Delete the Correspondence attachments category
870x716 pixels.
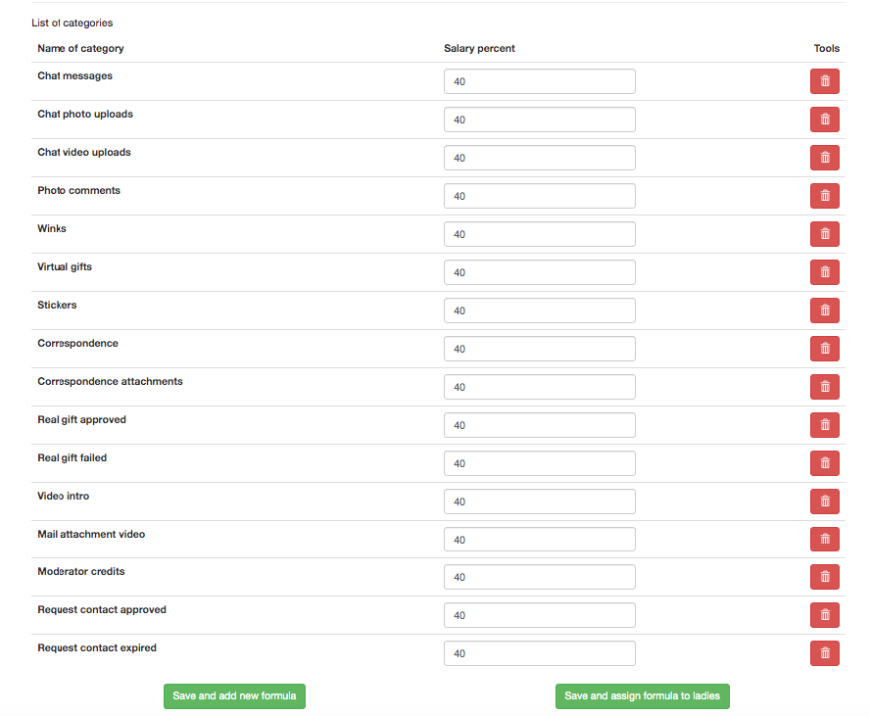[825, 387]
